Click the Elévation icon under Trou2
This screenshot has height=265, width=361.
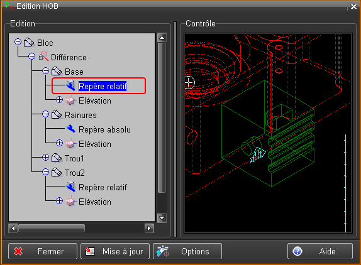click(x=71, y=202)
